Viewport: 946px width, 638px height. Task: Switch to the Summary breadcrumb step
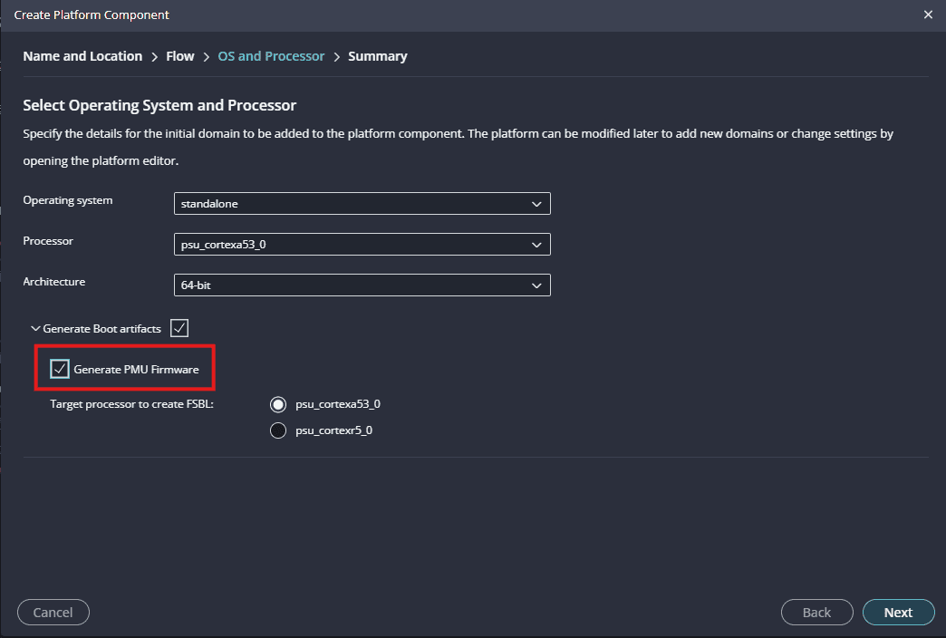coord(377,56)
